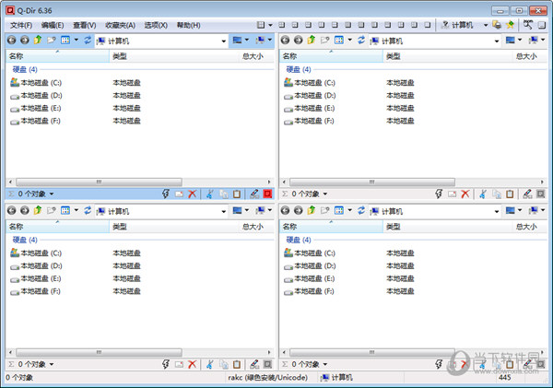
Task: Click the tools wrench icon in main toolbar
Action: point(528,25)
